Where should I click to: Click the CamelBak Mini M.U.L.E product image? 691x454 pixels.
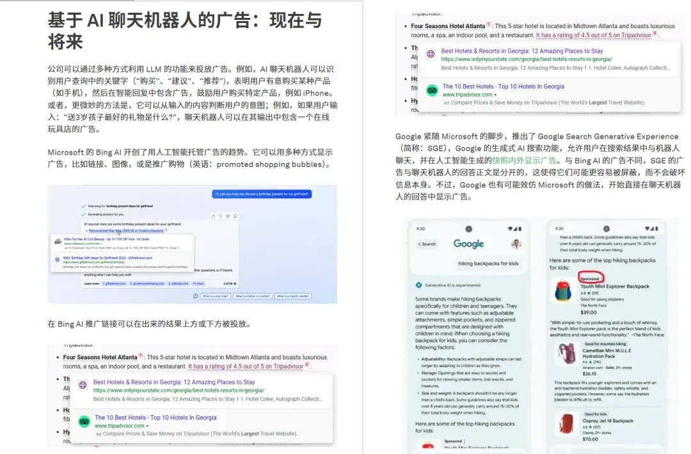pyautogui.click(x=567, y=354)
